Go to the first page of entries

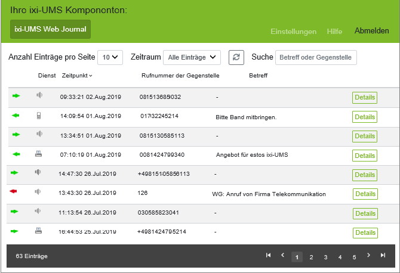tap(268, 256)
